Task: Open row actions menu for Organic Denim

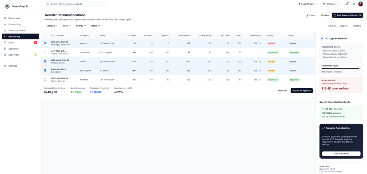Action: pos(311,61)
